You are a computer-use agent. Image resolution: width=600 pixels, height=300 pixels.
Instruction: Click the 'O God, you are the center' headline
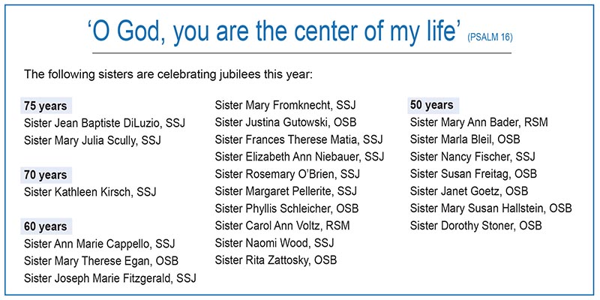coord(274,32)
